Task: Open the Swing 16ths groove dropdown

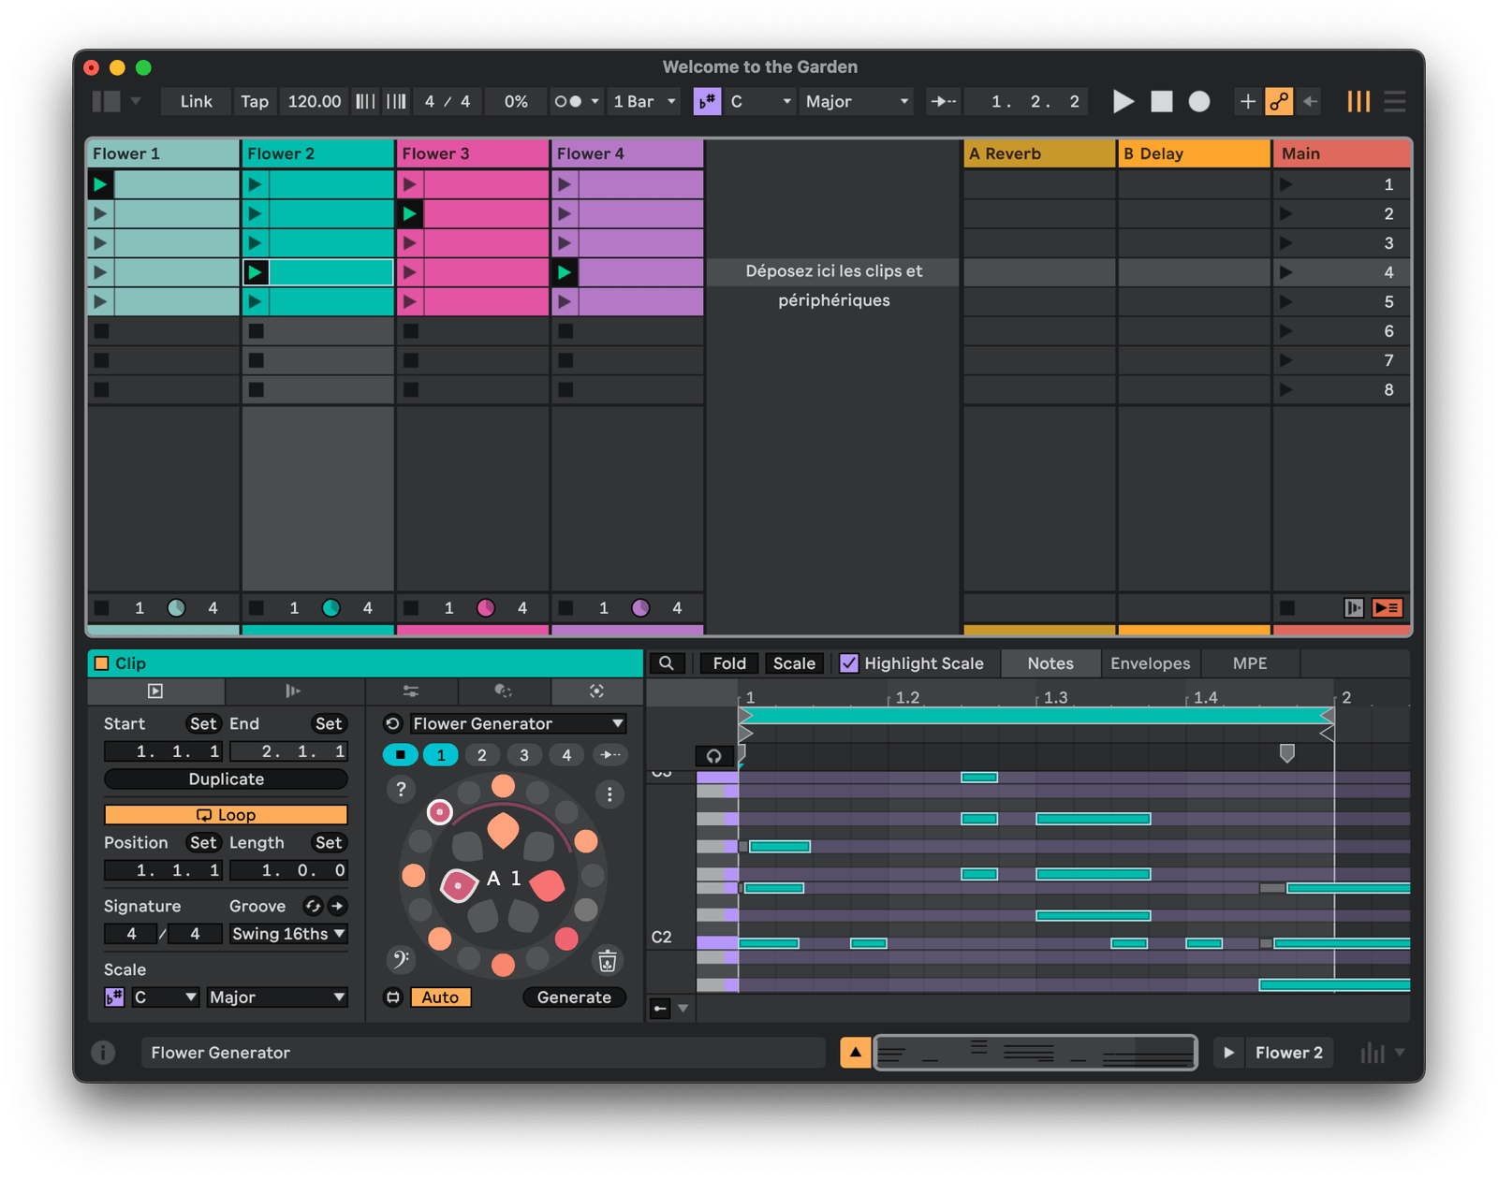Action: [288, 934]
